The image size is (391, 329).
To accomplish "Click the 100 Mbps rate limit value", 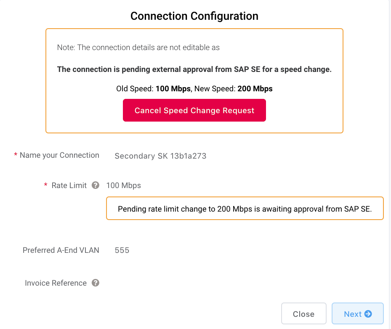I will [x=124, y=185].
